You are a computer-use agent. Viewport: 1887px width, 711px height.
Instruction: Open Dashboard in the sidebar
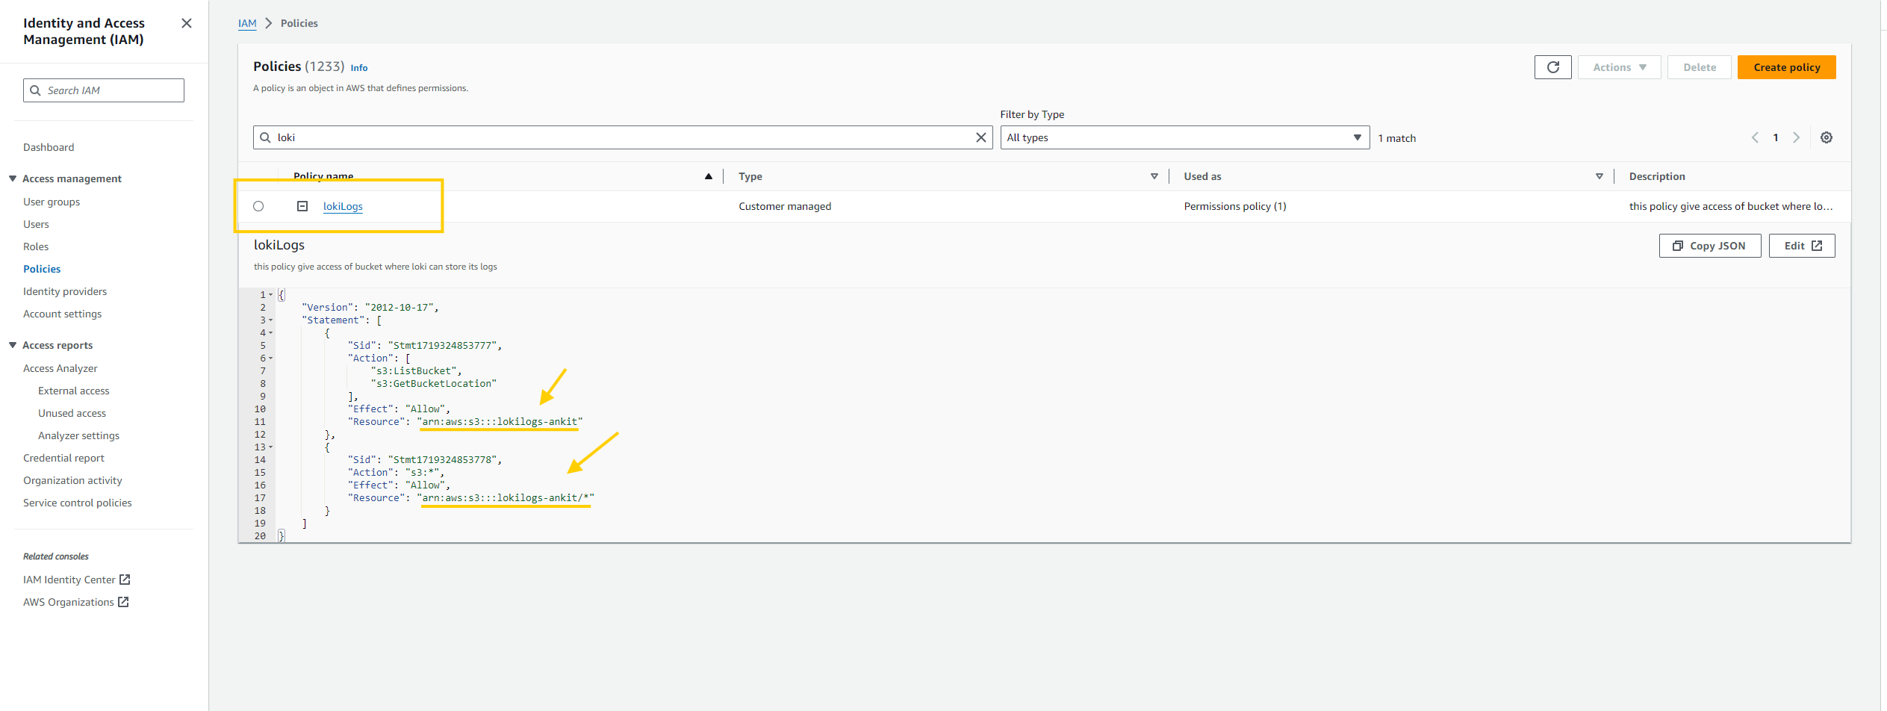tap(49, 147)
